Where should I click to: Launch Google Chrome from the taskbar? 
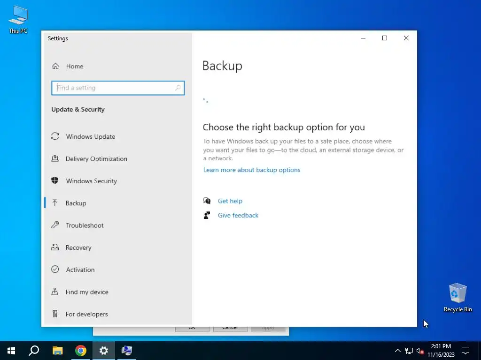click(x=81, y=351)
